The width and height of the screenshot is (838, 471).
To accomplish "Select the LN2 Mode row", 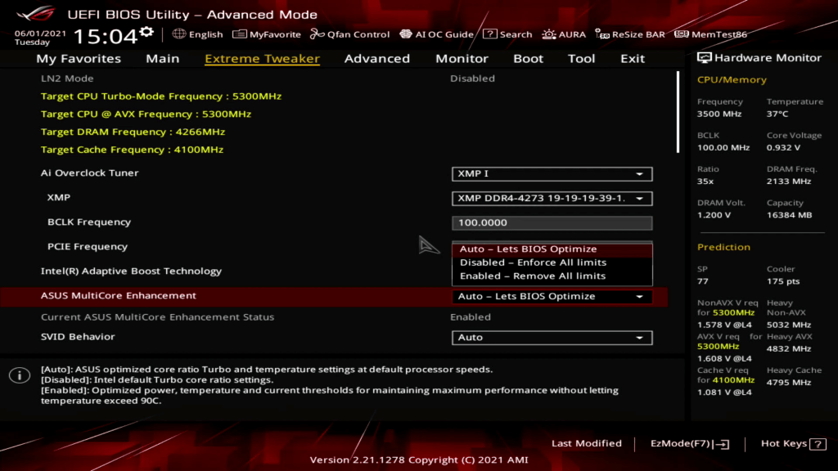I will pyautogui.click(x=334, y=78).
